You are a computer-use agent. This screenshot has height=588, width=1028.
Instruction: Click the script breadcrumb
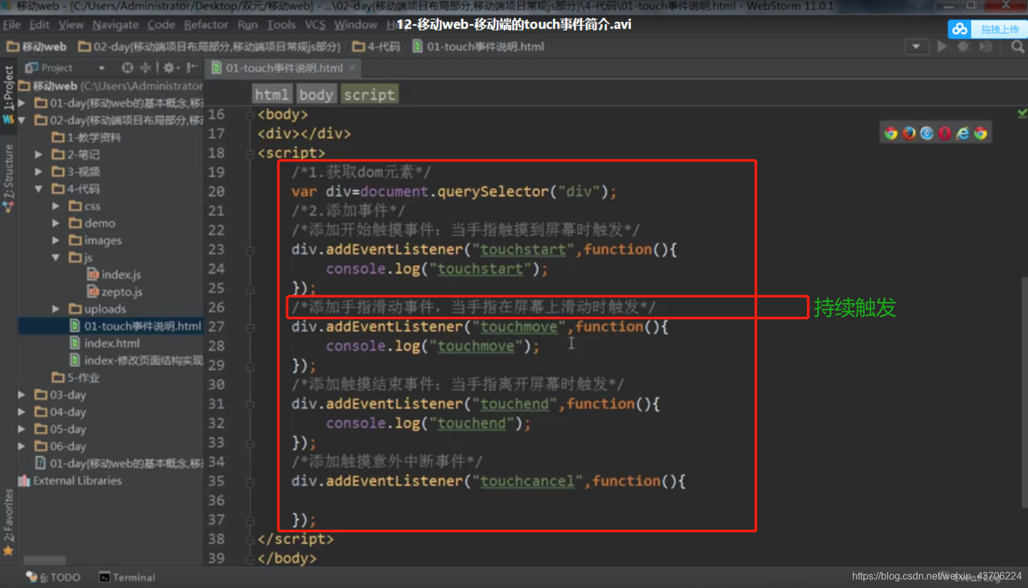click(x=369, y=95)
